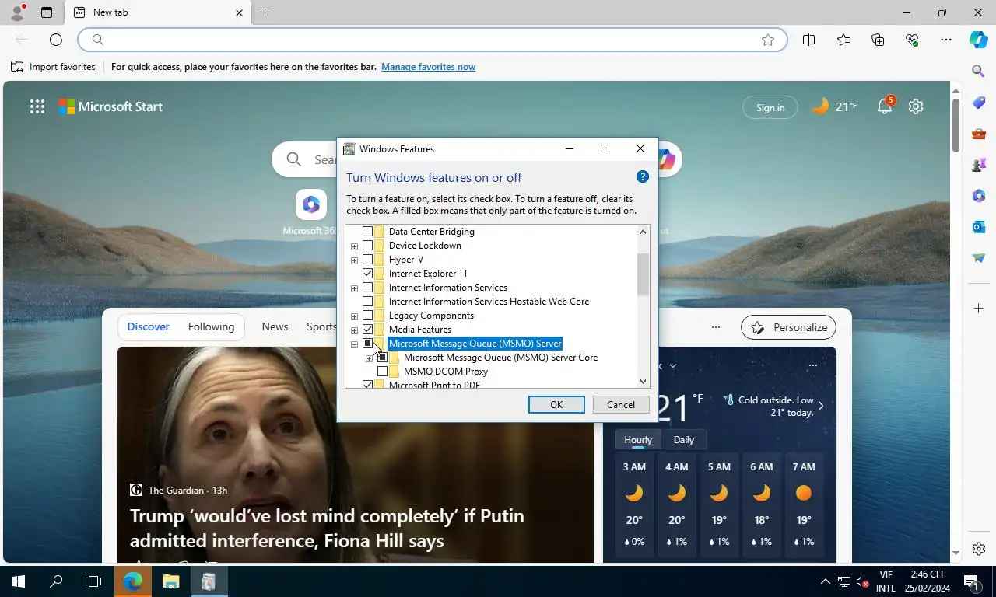Expand Media Features node
Viewport: 996px width, 597px height.
354,330
